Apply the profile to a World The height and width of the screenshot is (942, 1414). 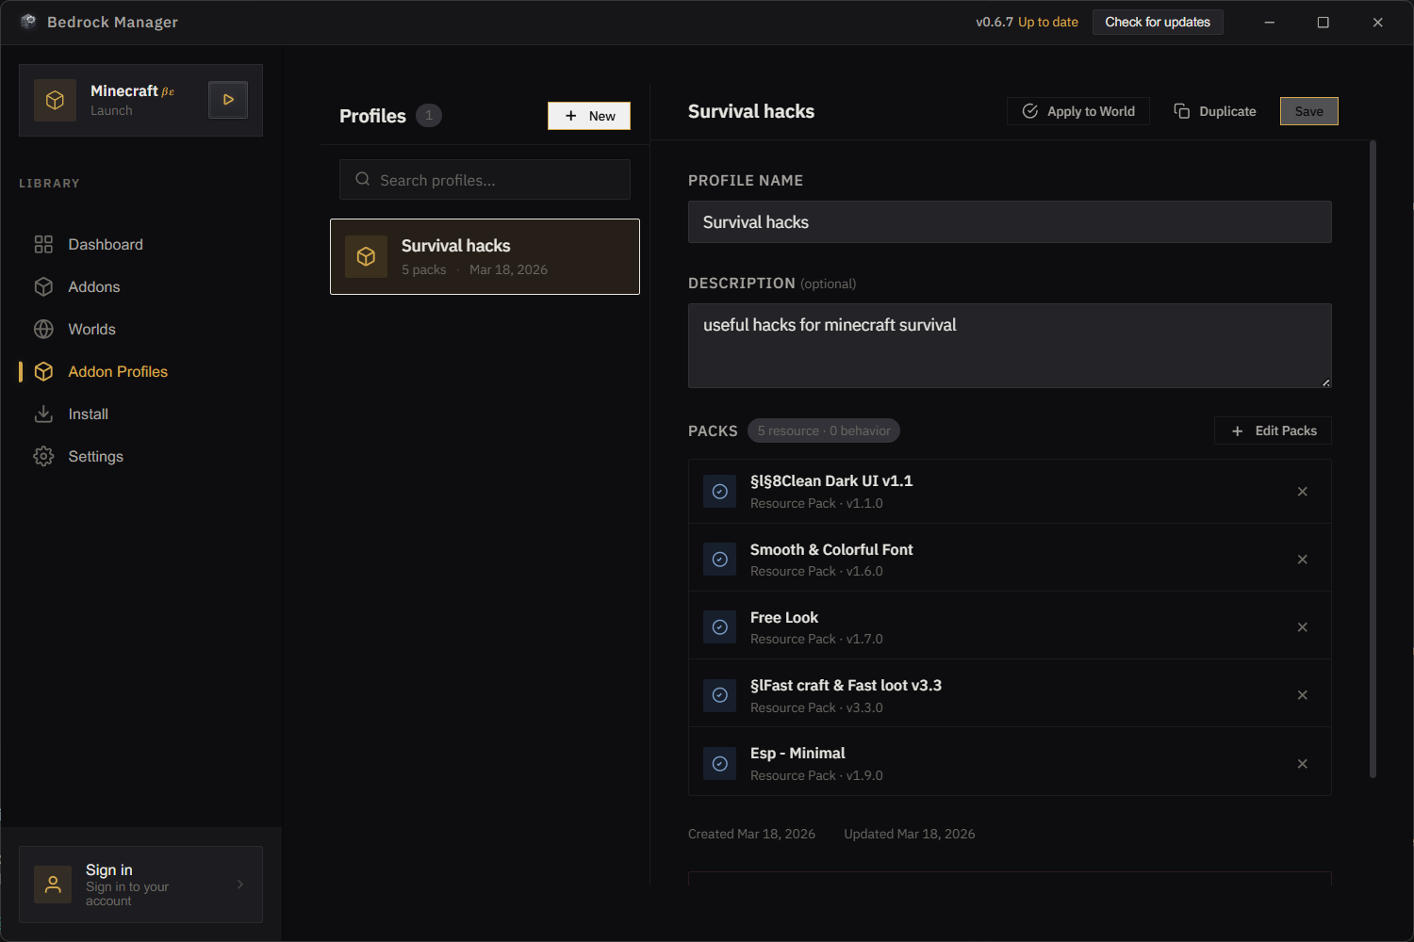click(x=1077, y=110)
